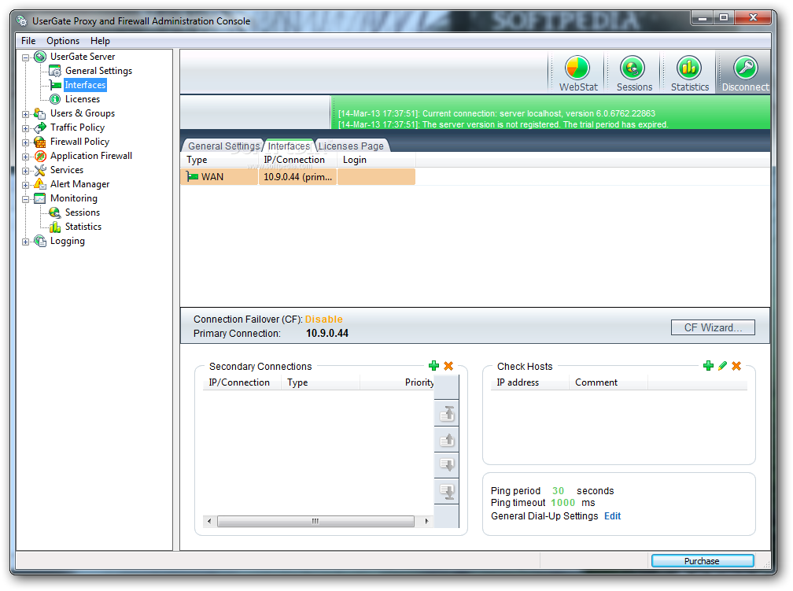The height and width of the screenshot is (591, 793).
Task: Move secondary connection to top priority
Action: [447, 413]
